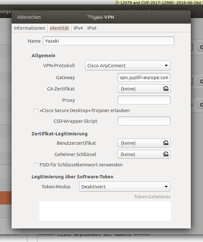Click the greyed Anwenden button in header
Image resolution: width=203 pixels, height=242 pixels.
pyautogui.click(x=173, y=17)
